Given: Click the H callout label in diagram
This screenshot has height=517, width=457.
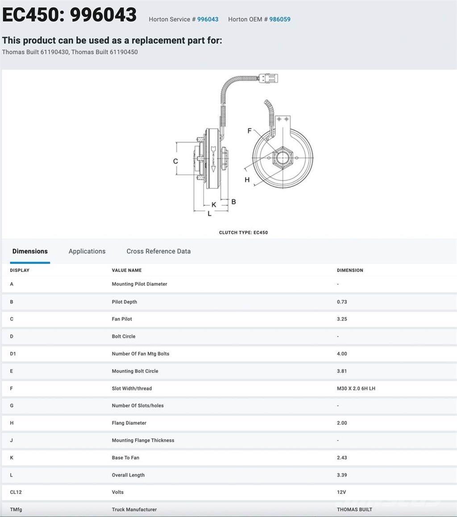Looking at the screenshot, I should (247, 180).
